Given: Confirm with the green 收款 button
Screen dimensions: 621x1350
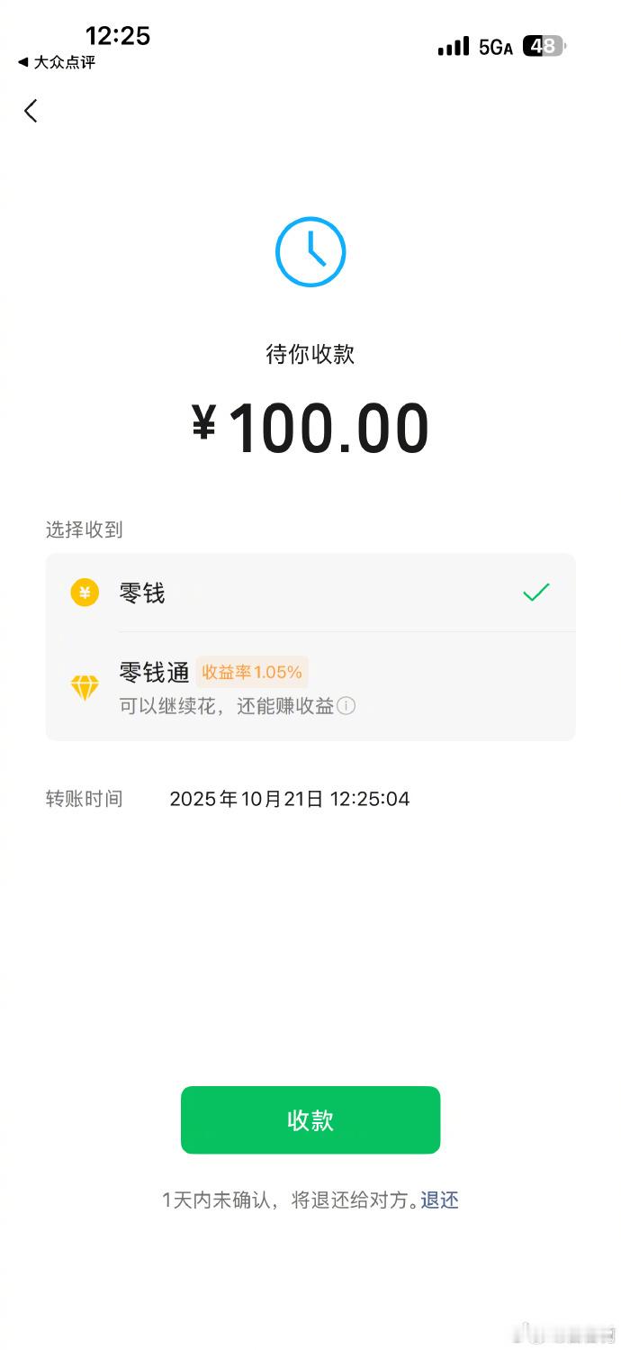Looking at the screenshot, I should 310,1119.
